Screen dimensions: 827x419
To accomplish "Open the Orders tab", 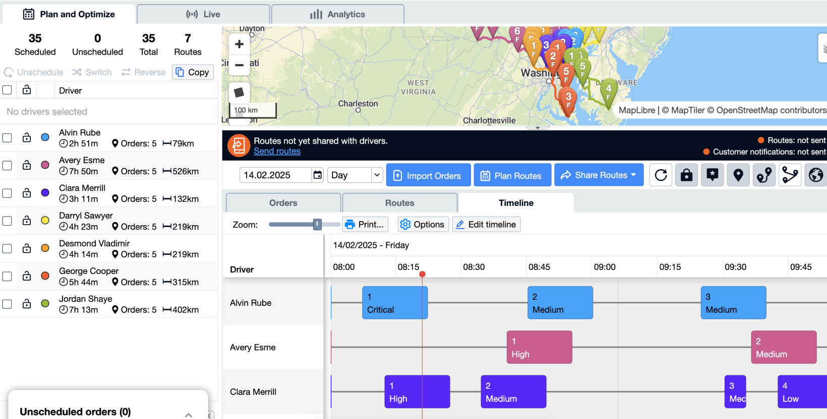I will click(283, 203).
